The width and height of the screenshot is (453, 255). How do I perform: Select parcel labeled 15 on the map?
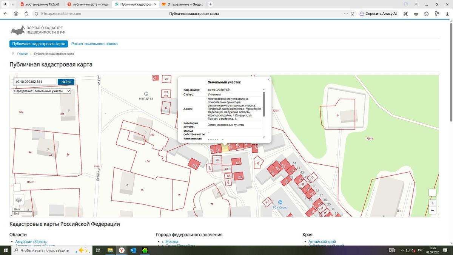[x=142, y=190]
